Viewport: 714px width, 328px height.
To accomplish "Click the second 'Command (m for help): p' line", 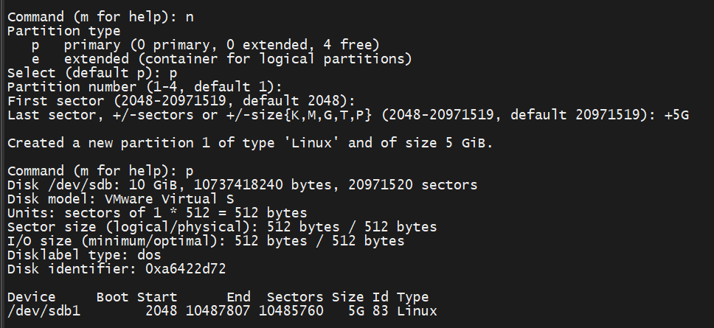I will click(x=100, y=172).
